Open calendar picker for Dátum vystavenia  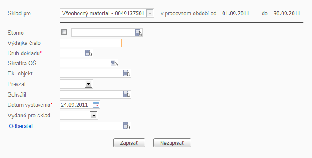coord(96,105)
